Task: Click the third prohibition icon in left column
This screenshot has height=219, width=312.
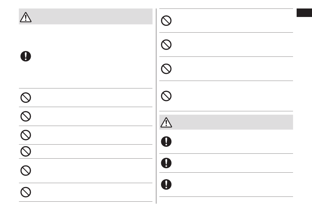Action: 26,135
